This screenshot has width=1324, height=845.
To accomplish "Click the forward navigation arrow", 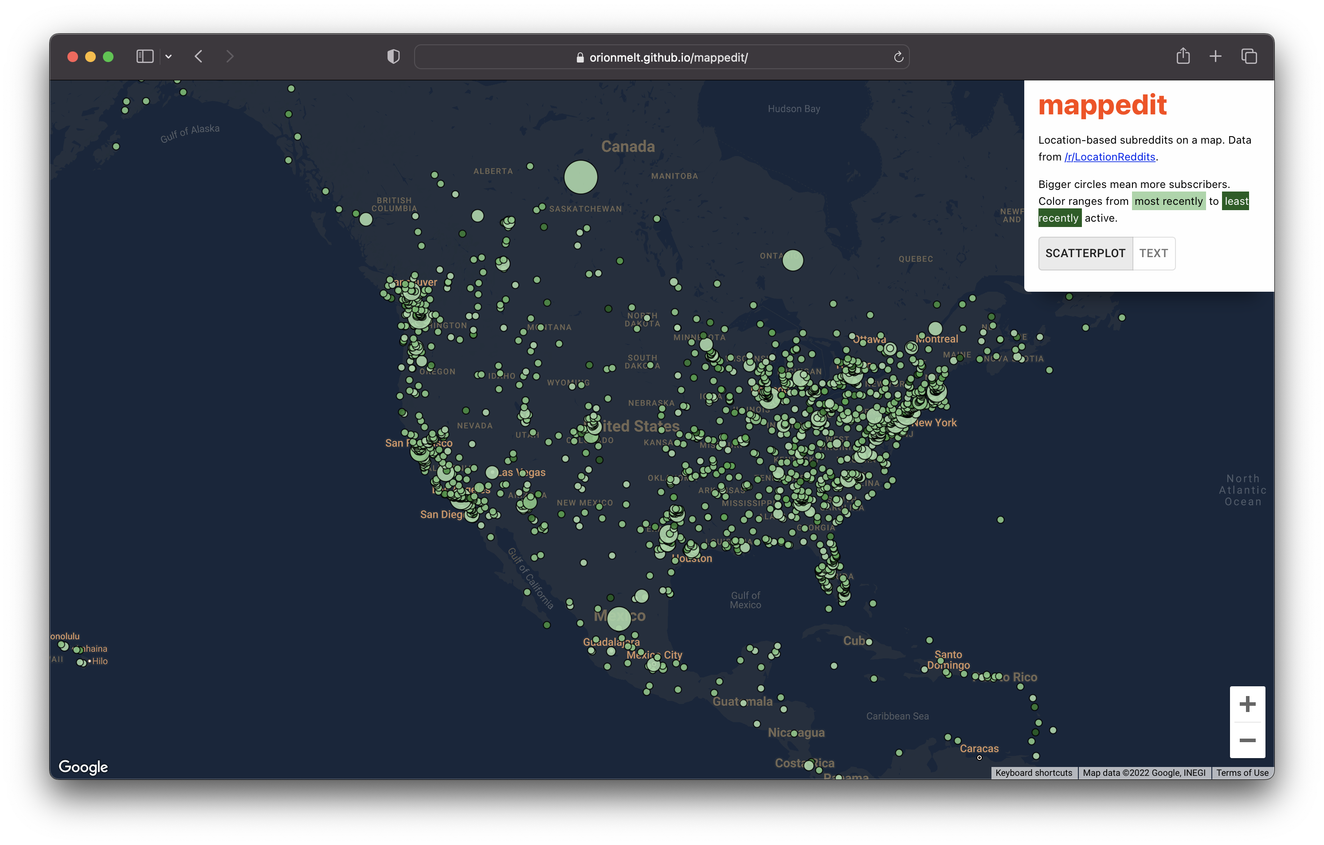I will (230, 57).
